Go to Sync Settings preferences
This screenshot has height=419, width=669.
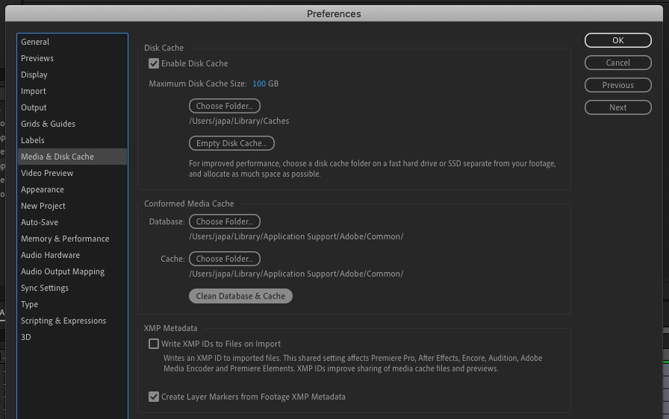(72, 288)
